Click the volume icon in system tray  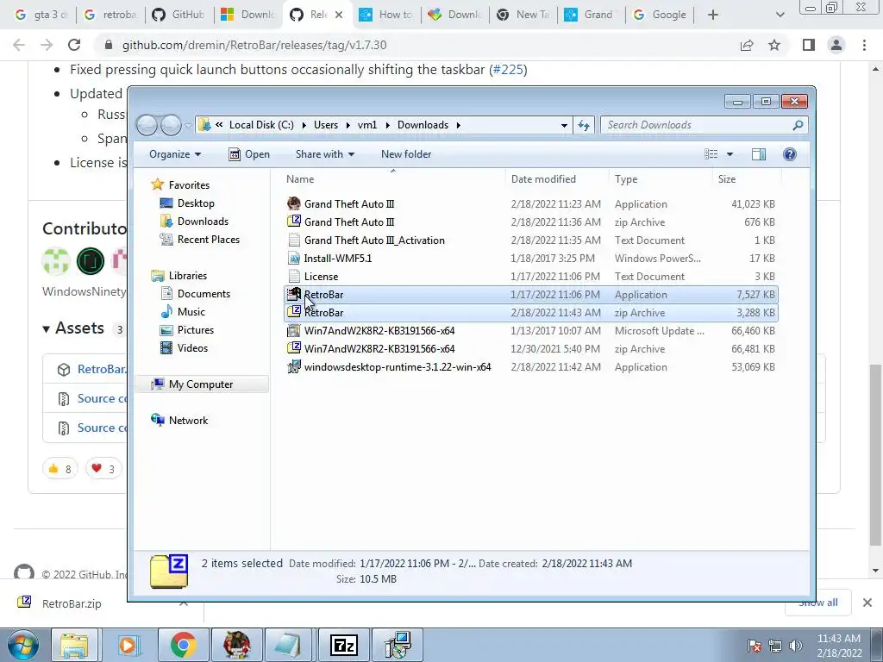[x=795, y=646]
